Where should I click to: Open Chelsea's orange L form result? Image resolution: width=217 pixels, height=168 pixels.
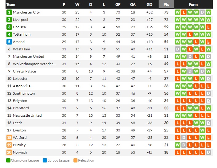208,27
